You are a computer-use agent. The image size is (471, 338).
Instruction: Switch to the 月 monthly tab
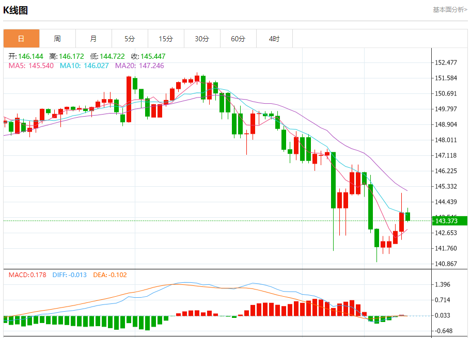pyautogui.click(x=93, y=38)
